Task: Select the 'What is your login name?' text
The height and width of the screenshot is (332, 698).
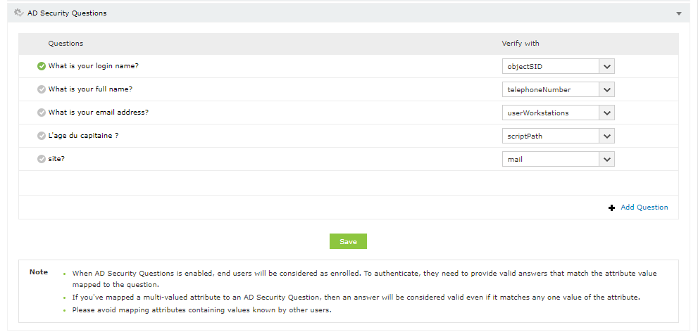Action: [x=93, y=67]
